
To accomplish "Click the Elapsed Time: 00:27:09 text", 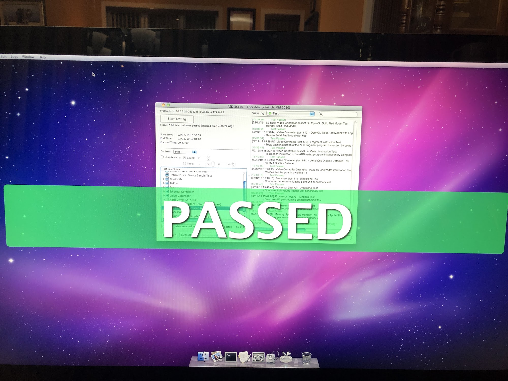I will pos(174,143).
